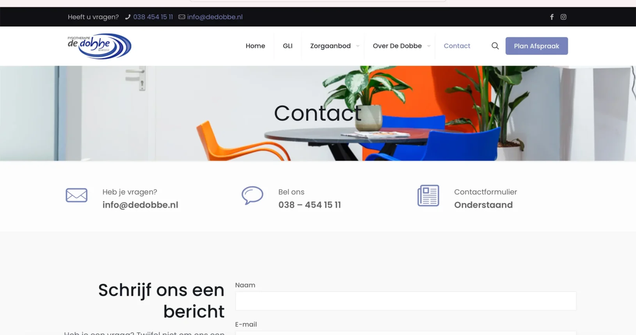Click the Contactformulier newspaper icon
Viewport: 636px width, 335px height.
(x=428, y=196)
